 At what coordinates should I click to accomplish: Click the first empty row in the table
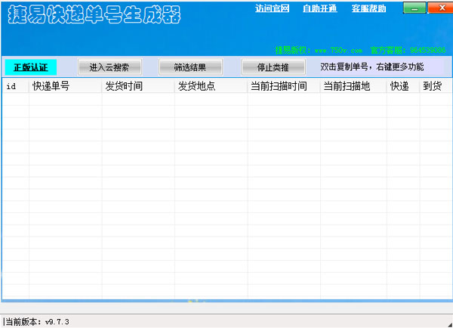226,100
